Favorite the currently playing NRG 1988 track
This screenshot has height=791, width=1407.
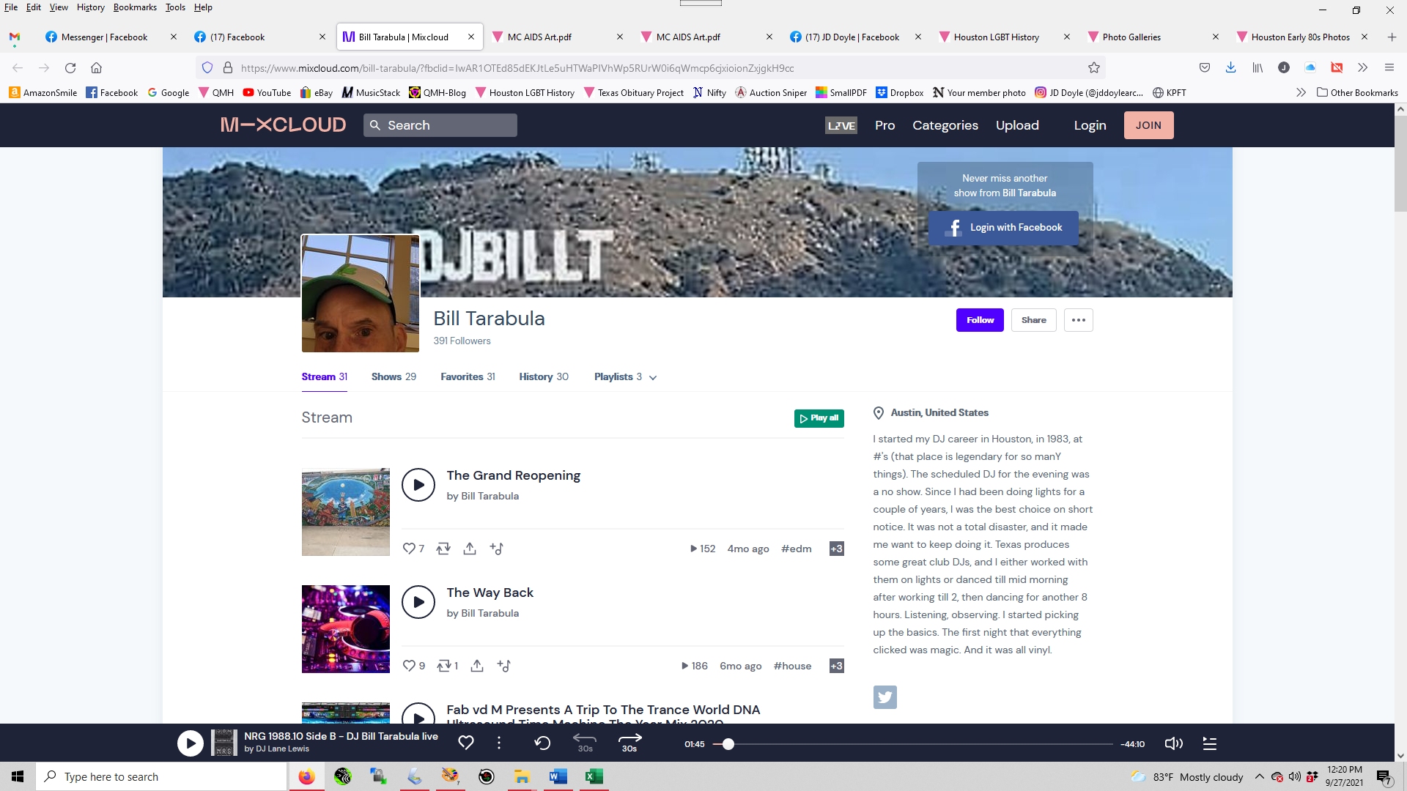(466, 743)
